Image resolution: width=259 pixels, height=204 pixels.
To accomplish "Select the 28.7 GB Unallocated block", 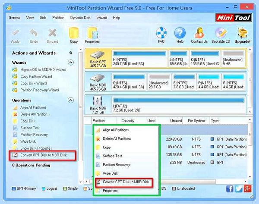I will (x=159, y=82).
